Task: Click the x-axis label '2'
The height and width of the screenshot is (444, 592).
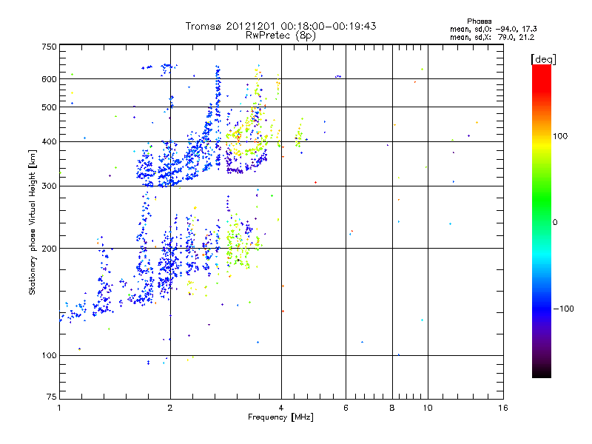Action: click(x=170, y=408)
